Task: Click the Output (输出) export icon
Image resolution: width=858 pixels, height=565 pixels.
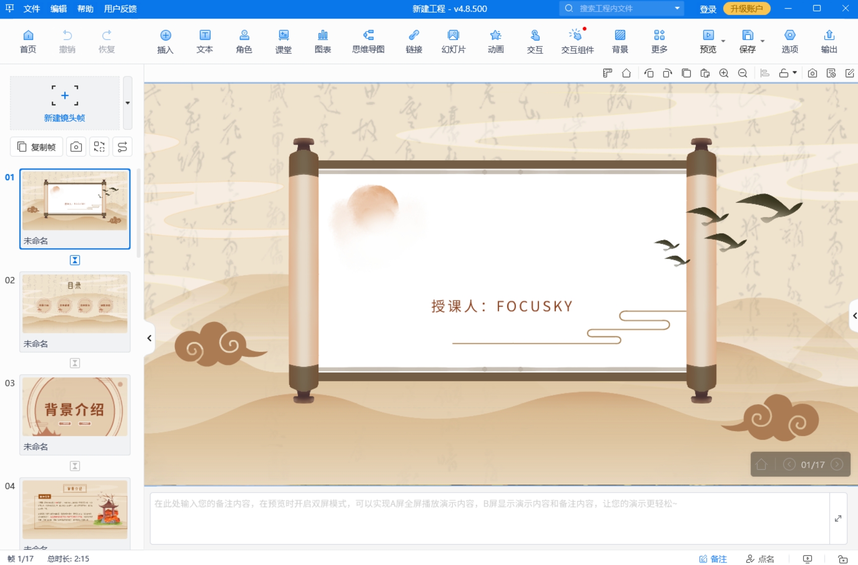Action: tap(829, 41)
